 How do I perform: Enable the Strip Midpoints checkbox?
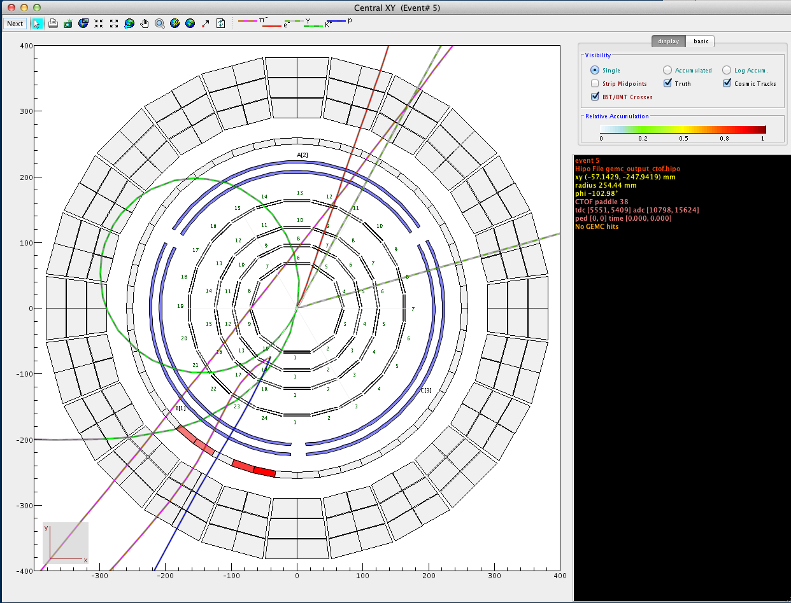click(595, 83)
